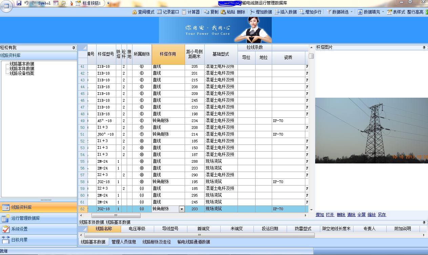
Task: Switch to the 管理人员信息 tab
Action: click(x=124, y=242)
